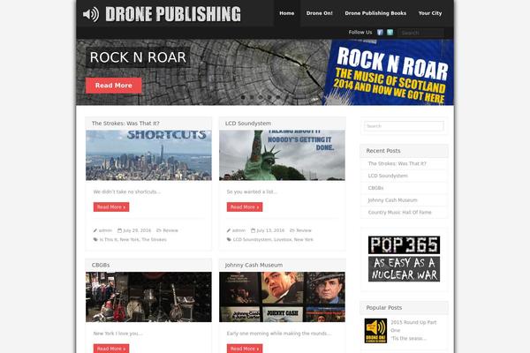Go to the Home menu item
The width and height of the screenshot is (530, 353).
tap(286, 13)
